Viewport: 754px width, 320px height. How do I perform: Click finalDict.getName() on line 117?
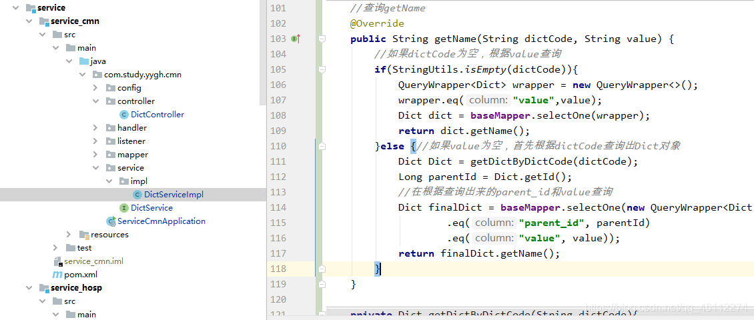point(497,254)
